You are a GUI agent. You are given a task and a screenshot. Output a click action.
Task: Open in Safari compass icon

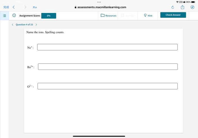tap(192, 7)
